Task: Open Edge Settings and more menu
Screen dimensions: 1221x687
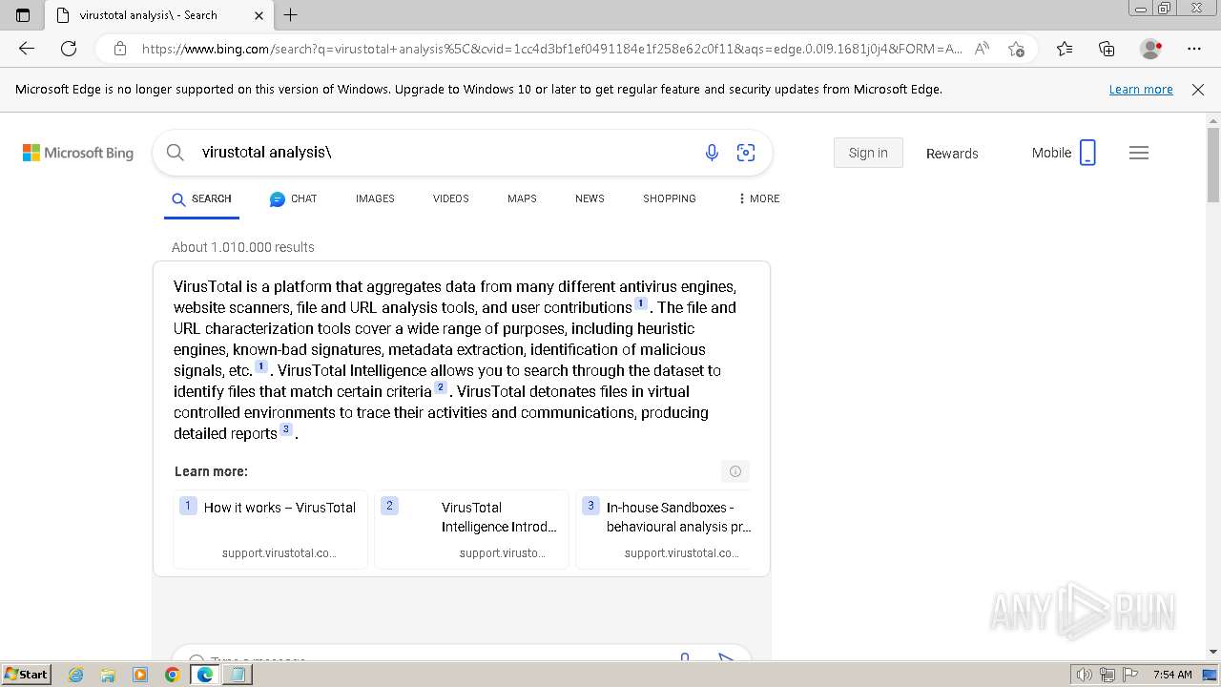Action: coord(1194,49)
